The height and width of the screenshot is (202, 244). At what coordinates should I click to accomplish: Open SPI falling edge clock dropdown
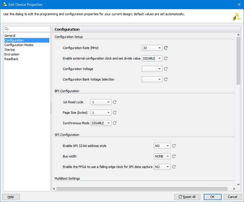click(x=162, y=167)
